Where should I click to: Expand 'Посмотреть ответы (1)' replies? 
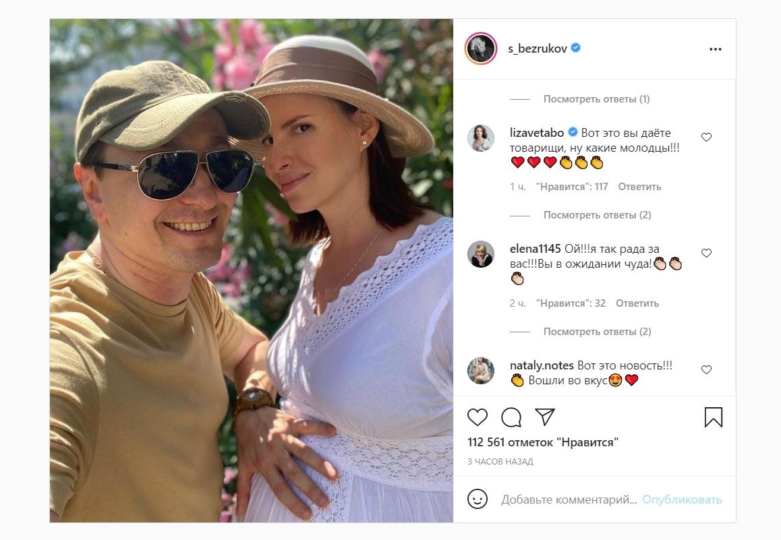[x=596, y=99]
